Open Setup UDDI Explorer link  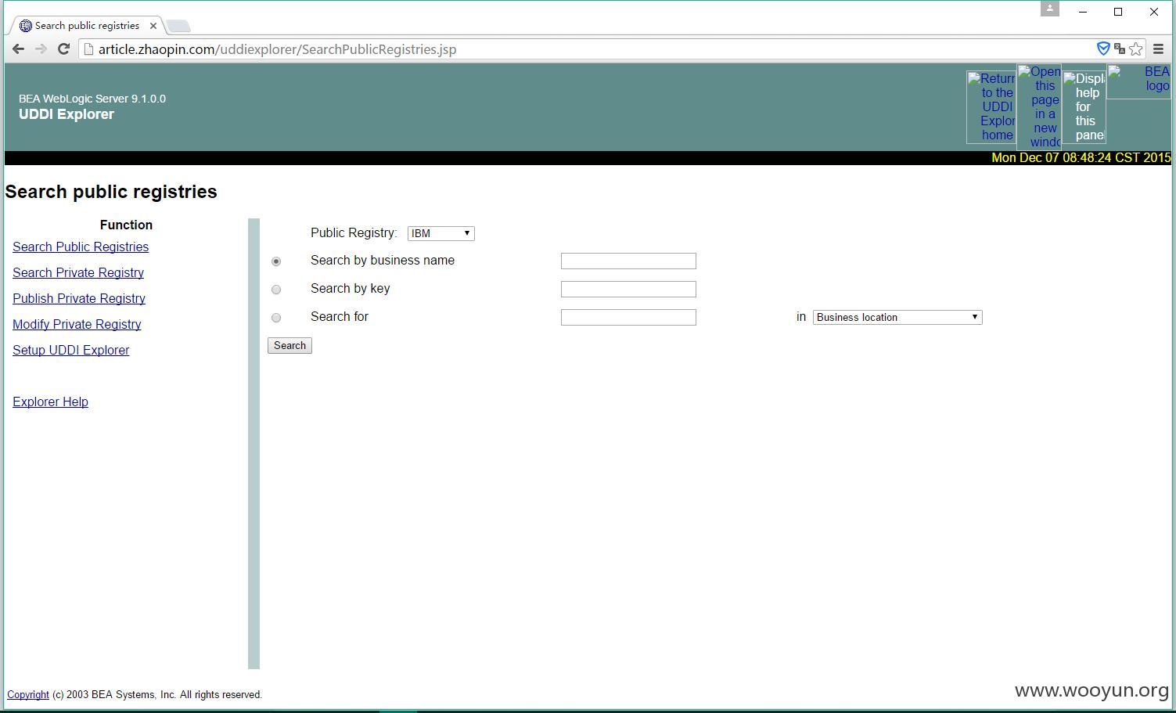[71, 350]
